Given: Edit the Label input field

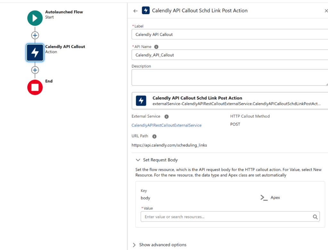Looking at the screenshot, I should tap(230, 34).
